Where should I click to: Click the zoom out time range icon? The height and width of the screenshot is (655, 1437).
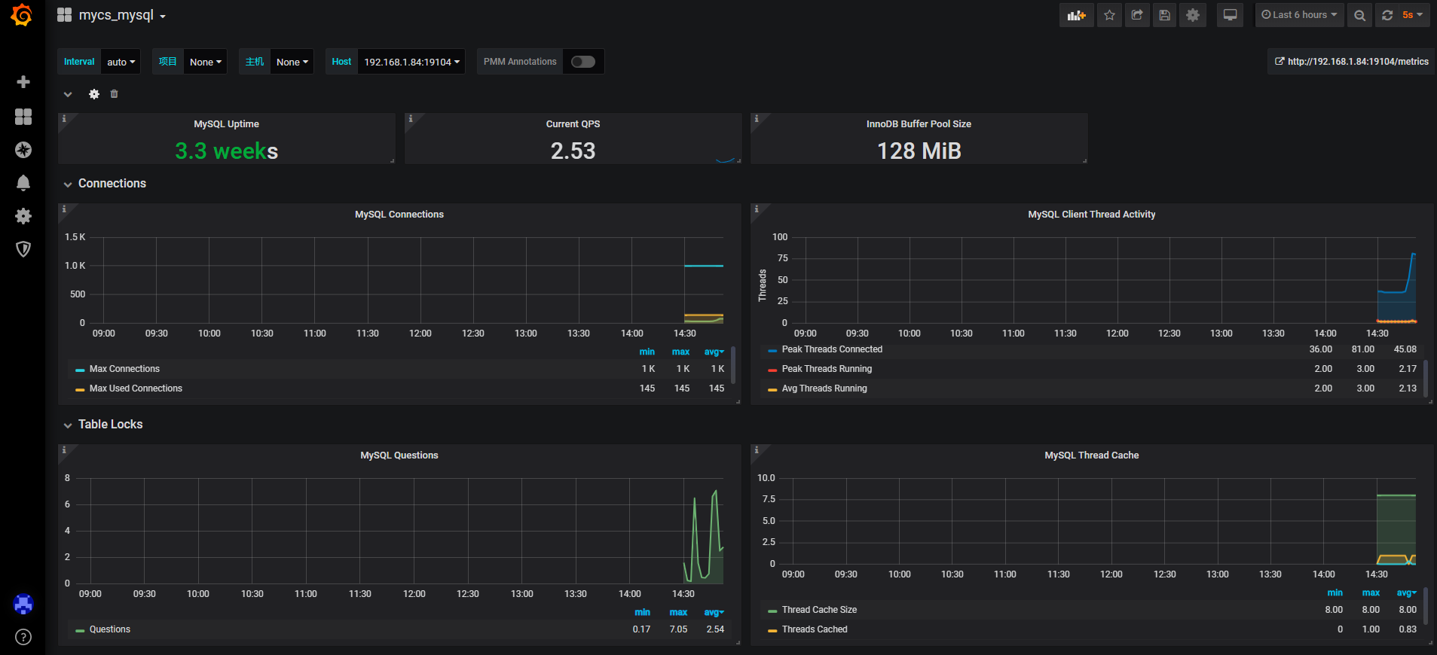(x=1359, y=15)
